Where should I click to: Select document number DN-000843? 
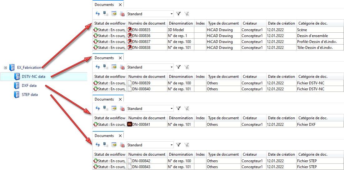[x=141, y=167]
